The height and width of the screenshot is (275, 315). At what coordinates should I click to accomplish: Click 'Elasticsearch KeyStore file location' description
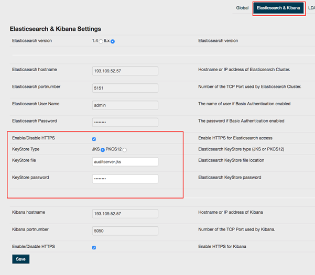tap(231, 160)
